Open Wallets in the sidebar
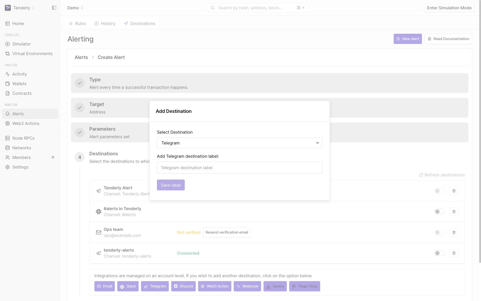Image resolution: width=481 pixels, height=301 pixels. click(30, 84)
